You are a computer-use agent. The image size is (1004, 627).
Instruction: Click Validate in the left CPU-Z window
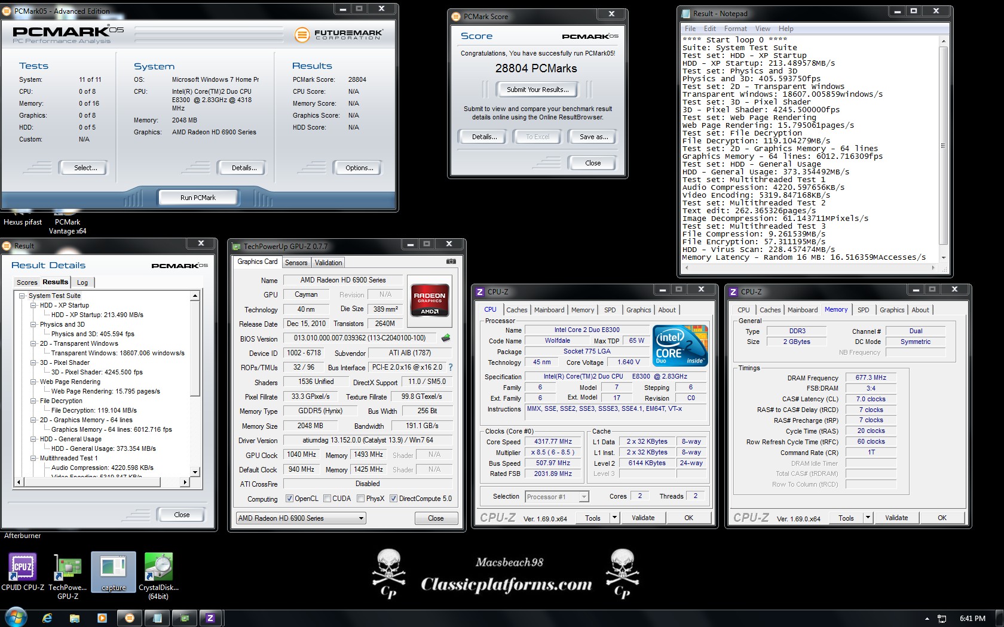point(643,518)
